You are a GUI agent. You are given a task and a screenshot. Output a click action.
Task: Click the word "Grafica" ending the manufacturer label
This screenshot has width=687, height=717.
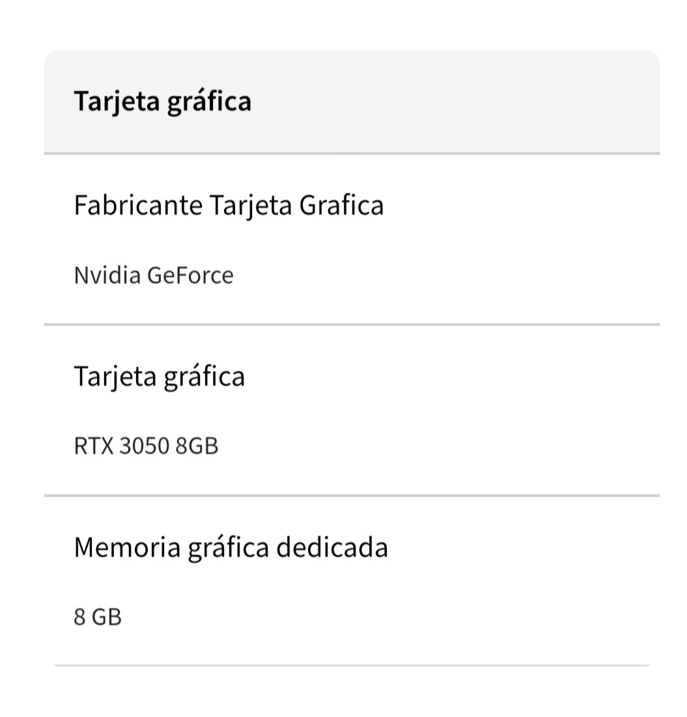pos(341,206)
